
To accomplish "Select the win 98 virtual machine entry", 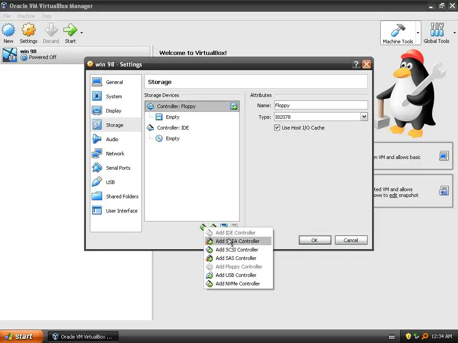I will tap(76, 54).
